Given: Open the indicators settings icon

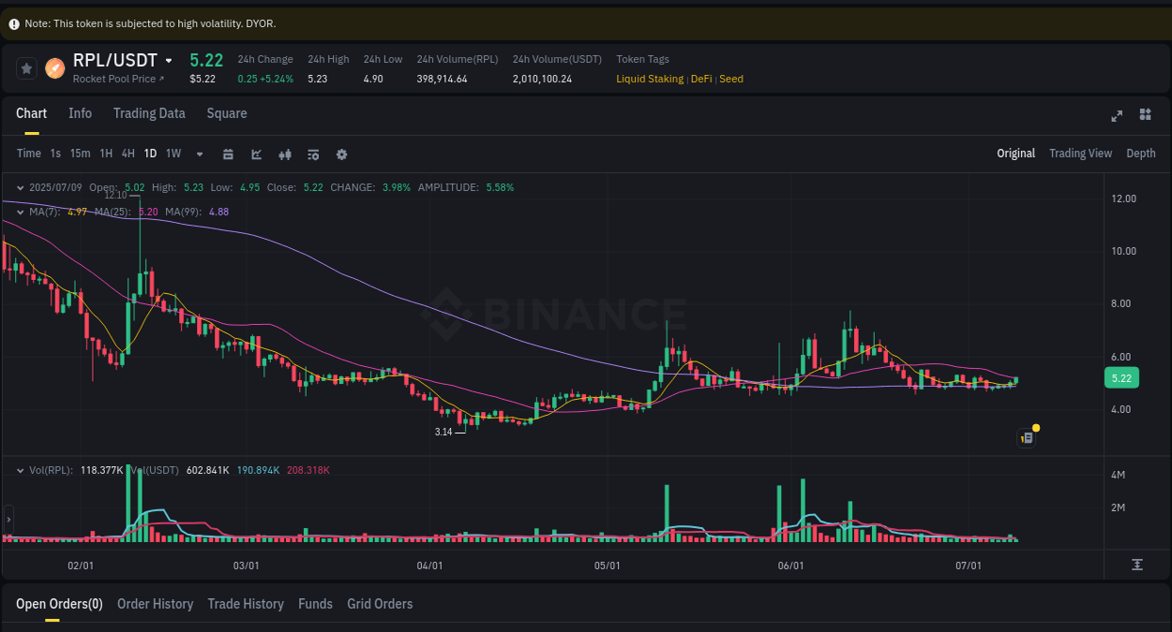Looking at the screenshot, I should 313,154.
